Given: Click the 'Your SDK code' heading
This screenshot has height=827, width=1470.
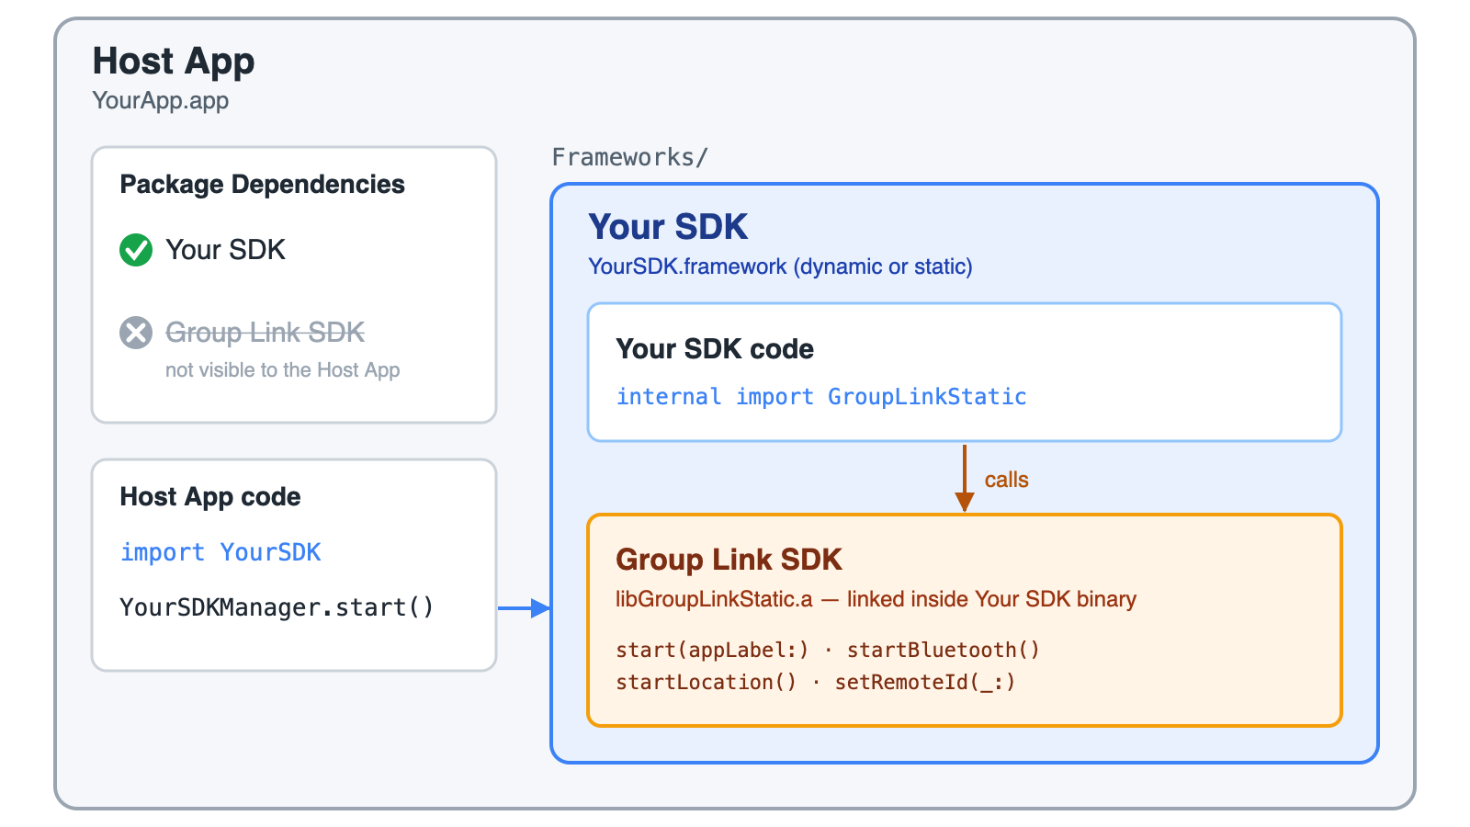Looking at the screenshot, I should (x=715, y=349).
